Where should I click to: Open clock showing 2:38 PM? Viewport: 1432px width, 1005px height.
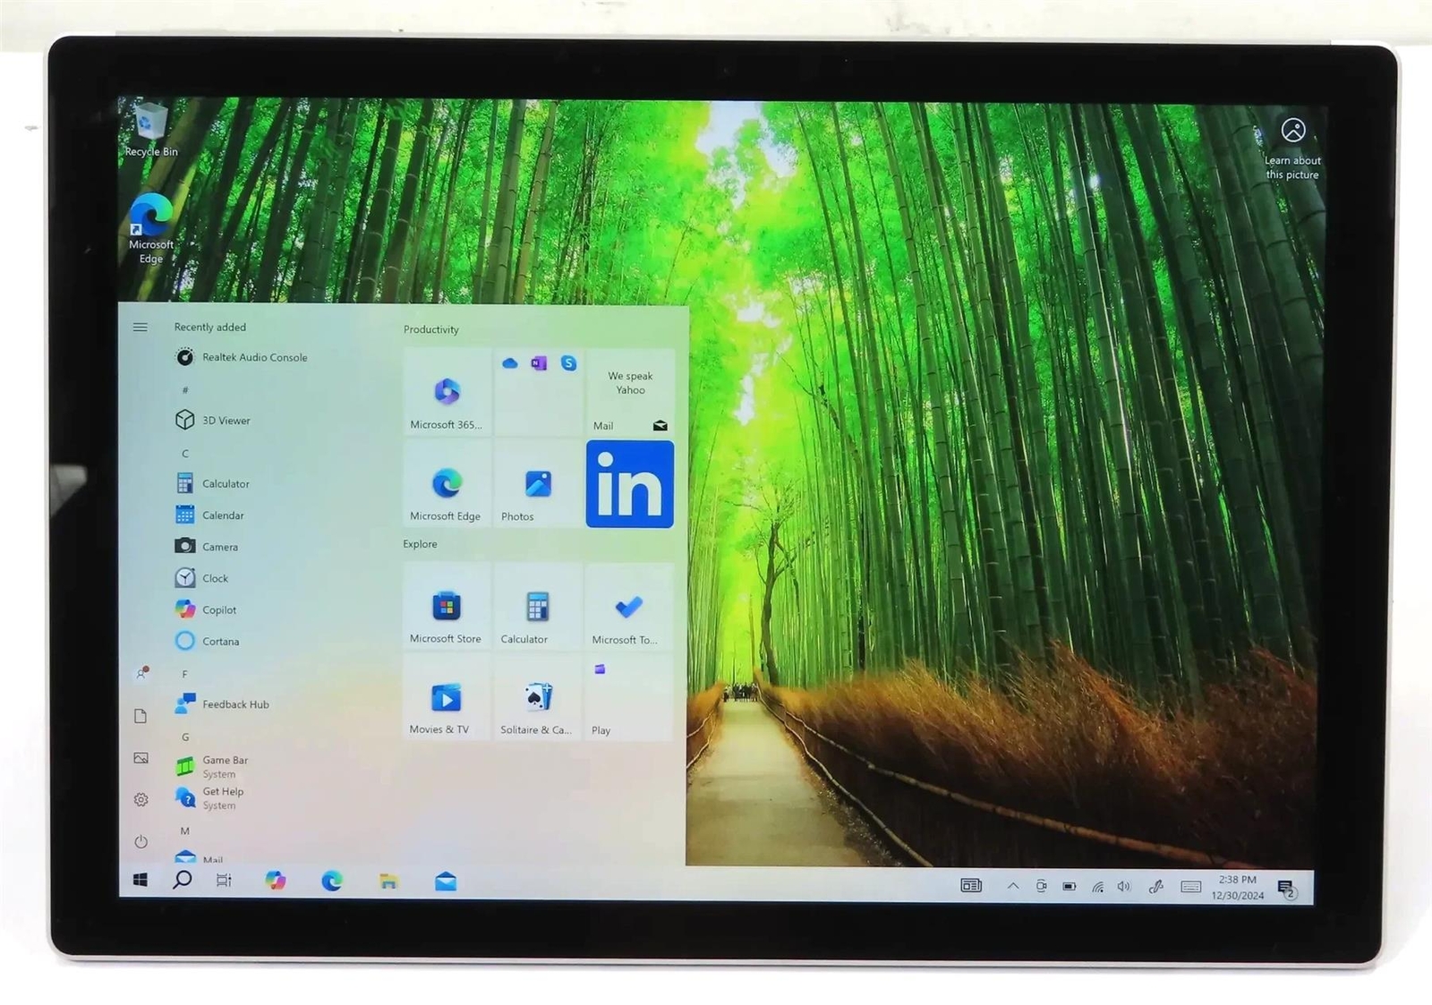[1238, 888]
